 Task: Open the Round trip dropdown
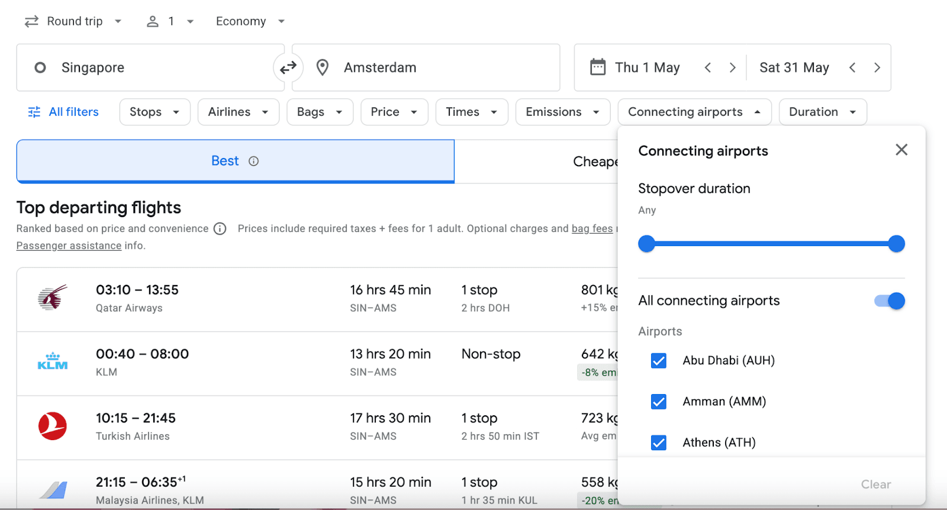pyautogui.click(x=73, y=21)
